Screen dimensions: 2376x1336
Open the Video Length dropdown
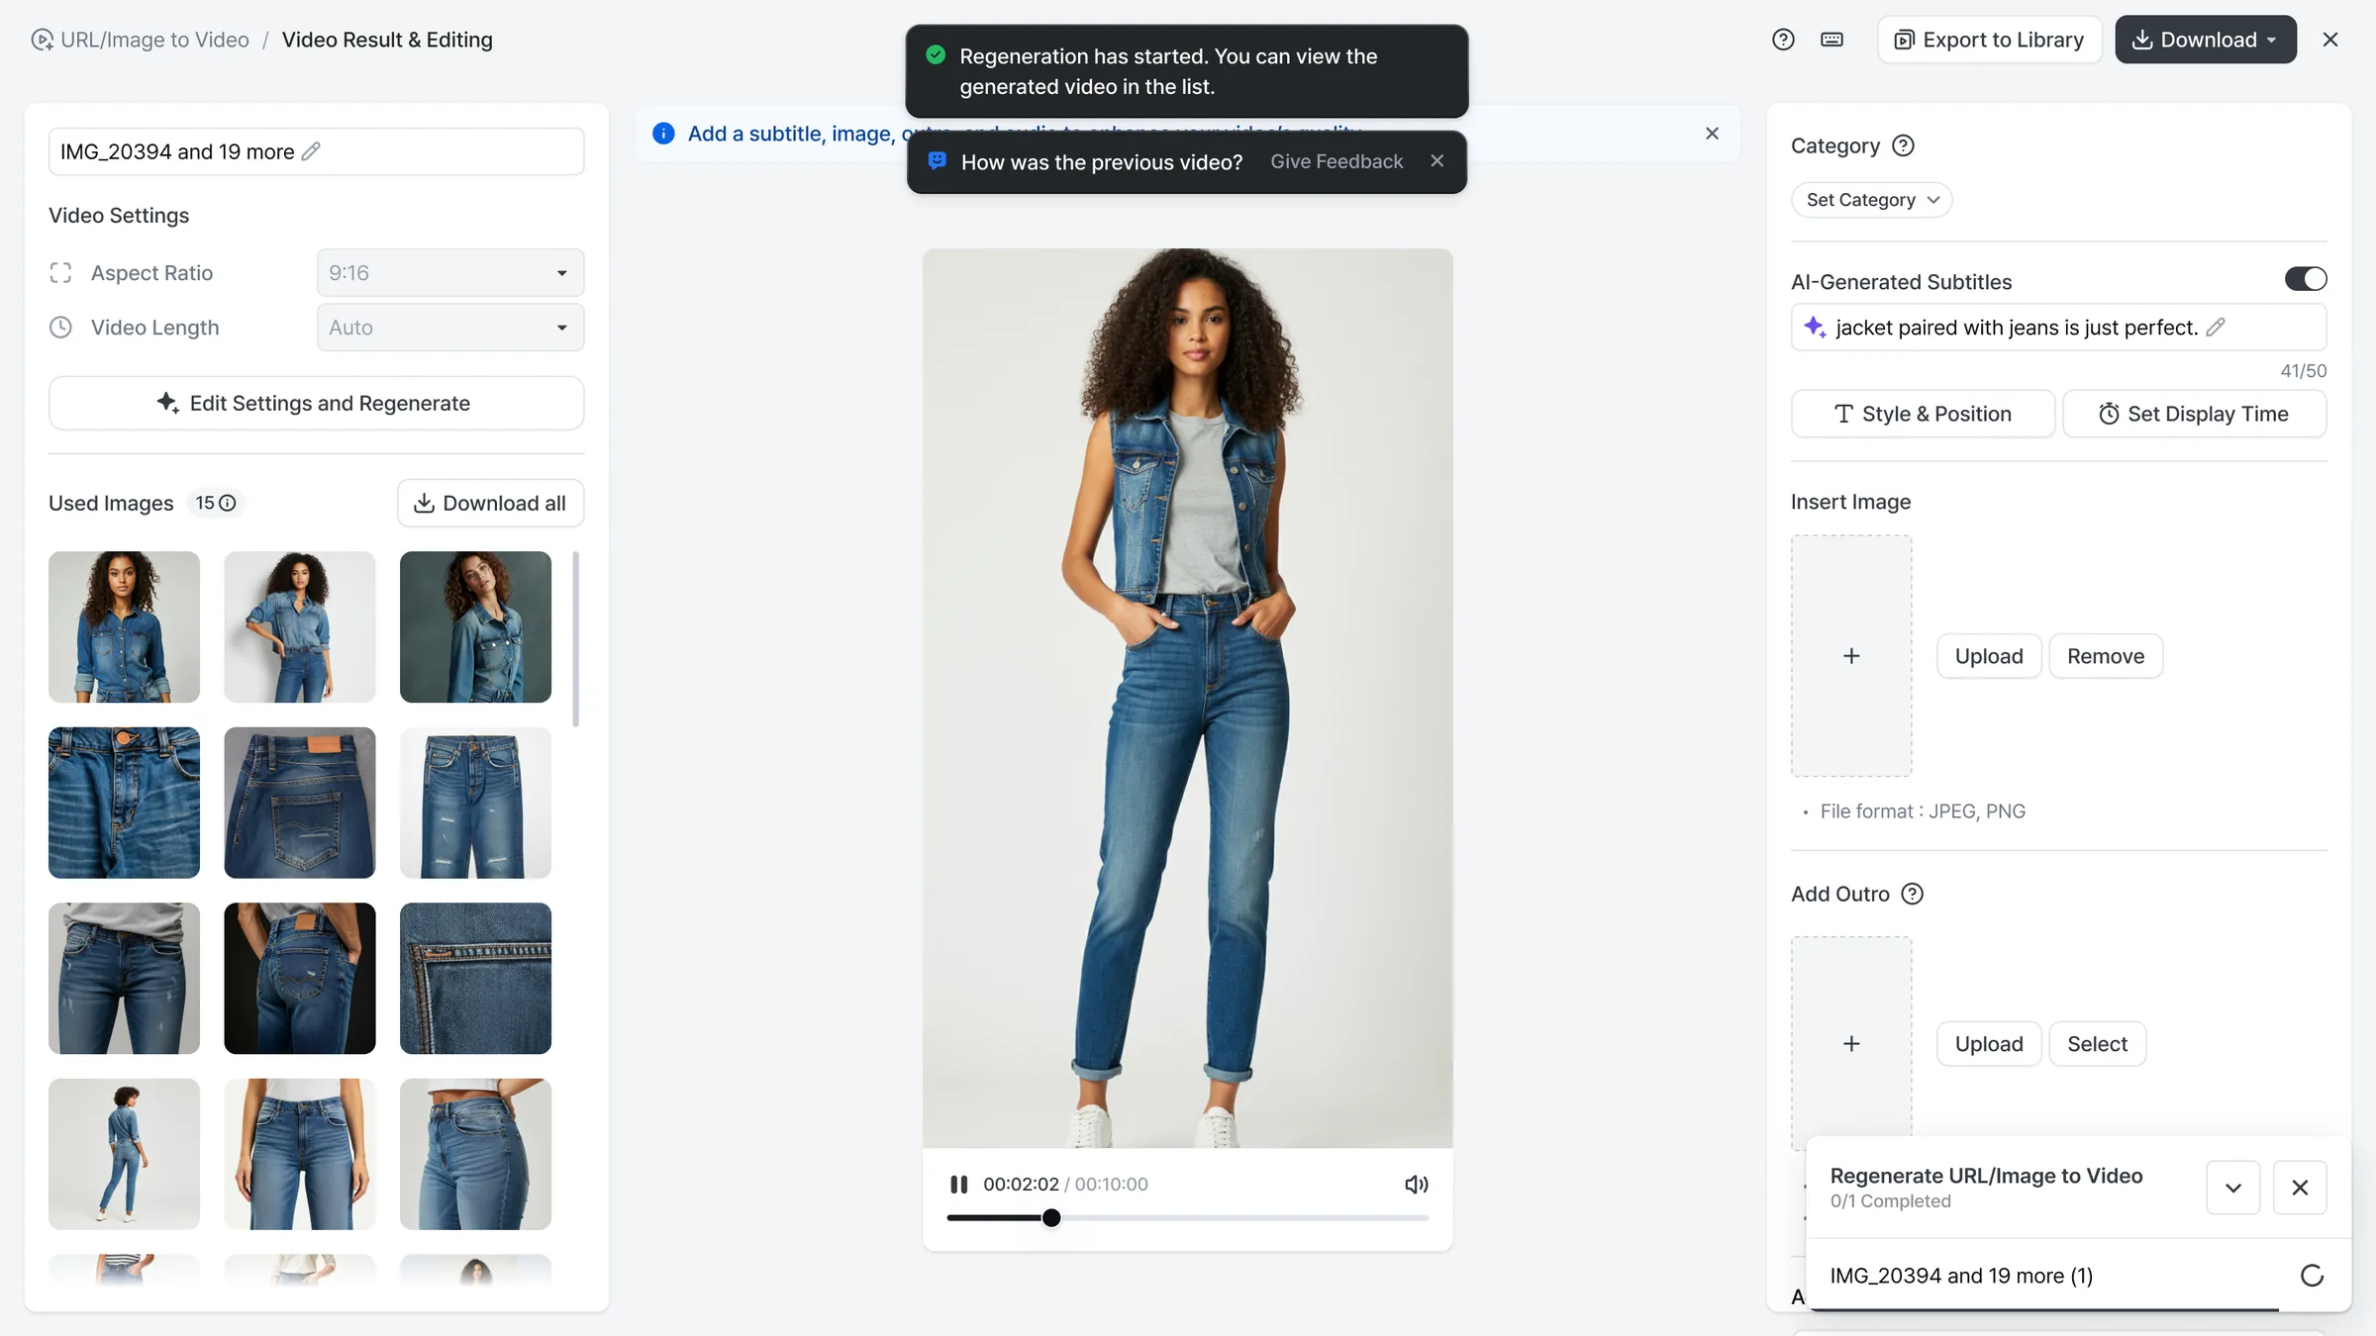450,327
